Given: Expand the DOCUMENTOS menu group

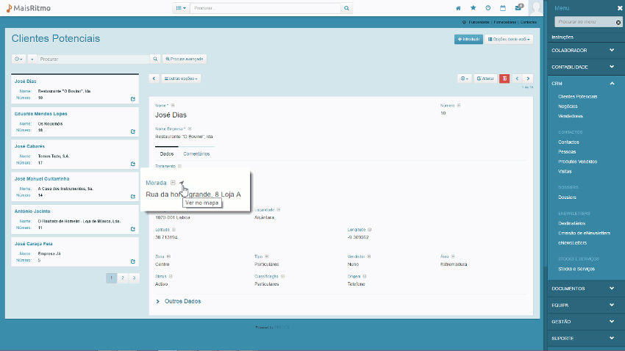Looking at the screenshot, I should point(586,289).
